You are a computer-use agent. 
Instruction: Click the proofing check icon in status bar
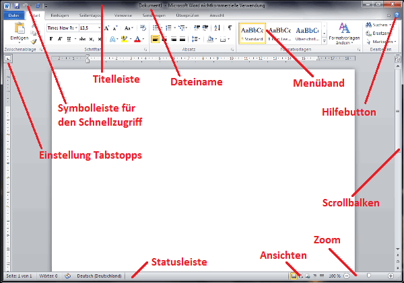tap(67, 276)
